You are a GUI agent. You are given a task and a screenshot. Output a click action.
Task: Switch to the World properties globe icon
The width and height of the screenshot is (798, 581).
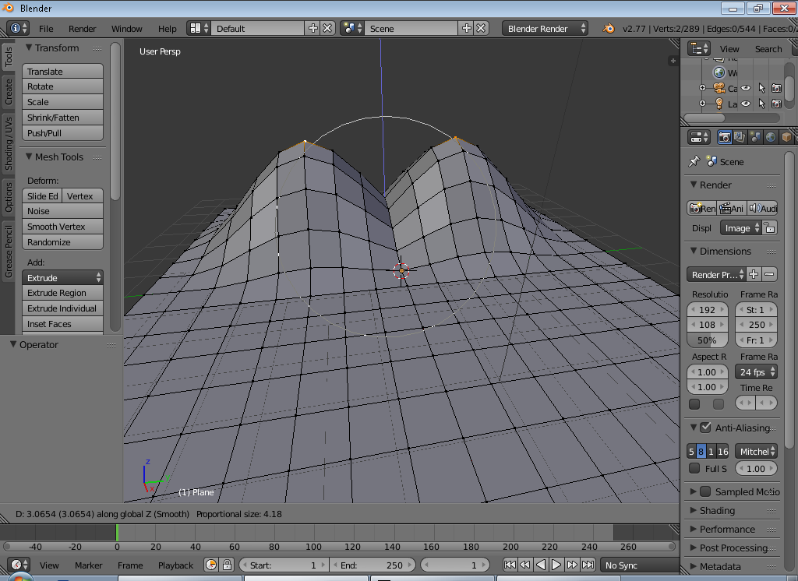click(x=771, y=137)
